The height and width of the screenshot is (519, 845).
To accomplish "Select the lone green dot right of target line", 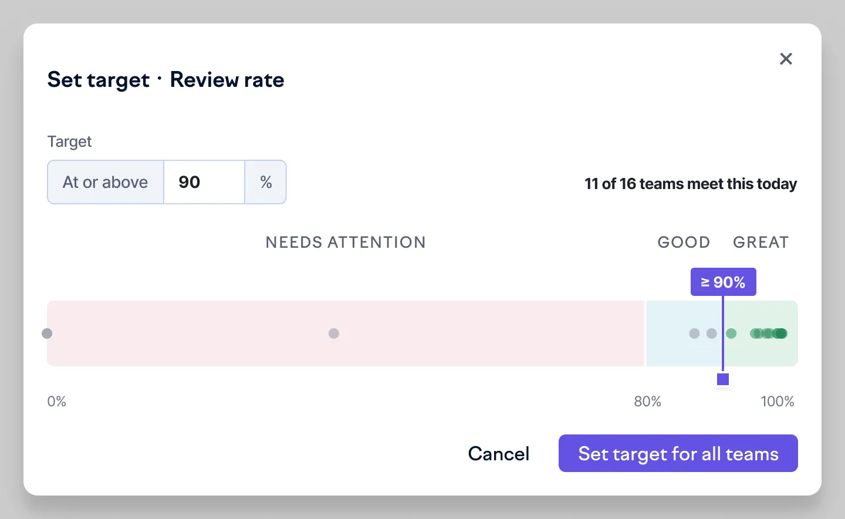I will tap(731, 333).
